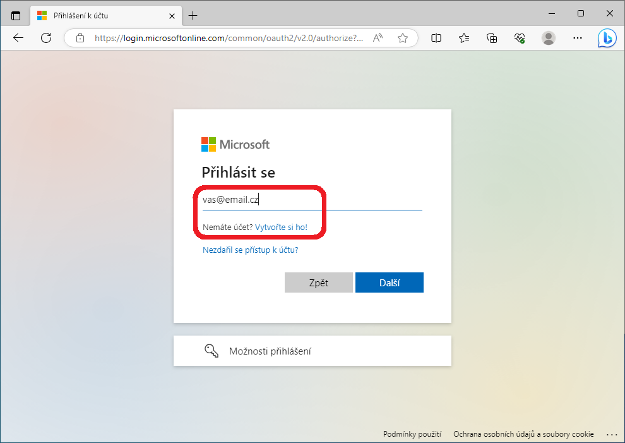Screen dimensions: 625x443
Task: Open Collections icon
Action: 492,38
